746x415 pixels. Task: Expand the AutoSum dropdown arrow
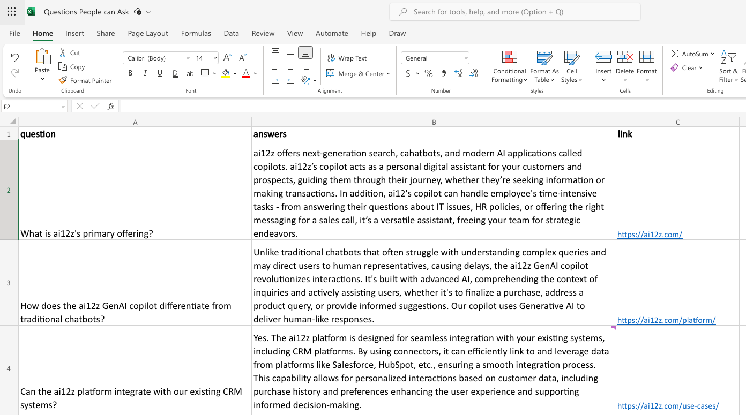click(x=713, y=54)
